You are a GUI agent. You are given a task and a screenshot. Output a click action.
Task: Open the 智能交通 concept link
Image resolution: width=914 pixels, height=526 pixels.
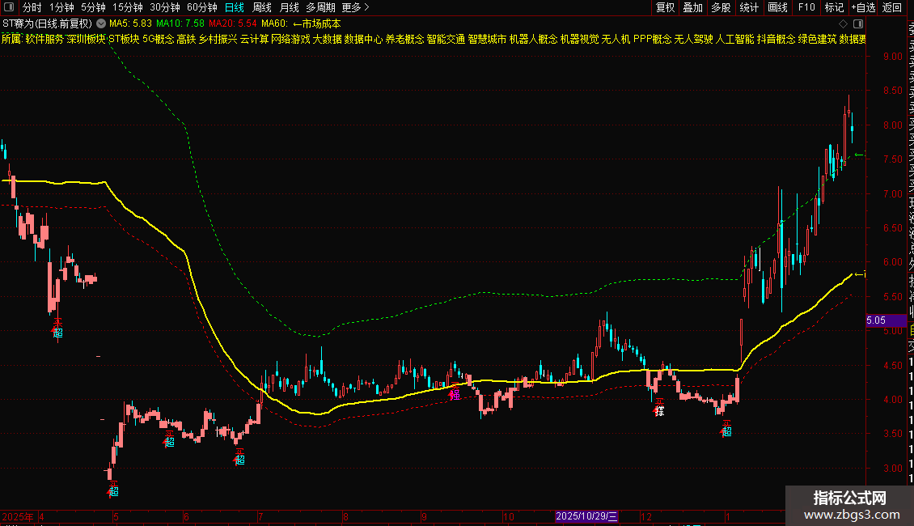coord(446,39)
